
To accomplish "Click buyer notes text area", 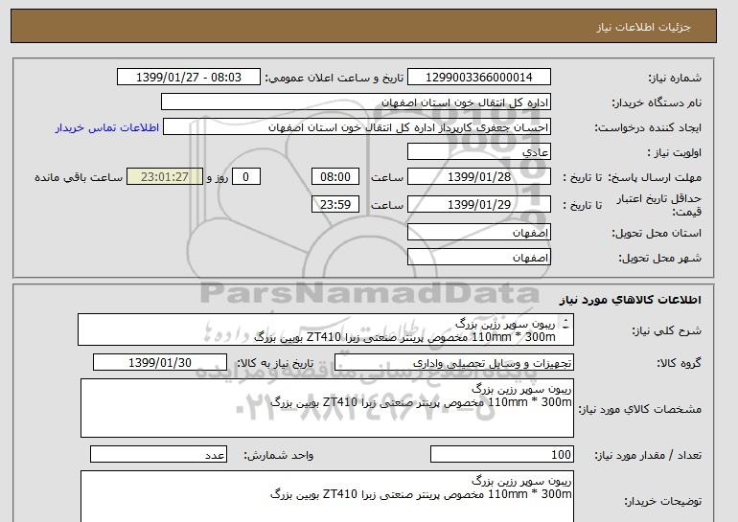I will pos(327,496).
